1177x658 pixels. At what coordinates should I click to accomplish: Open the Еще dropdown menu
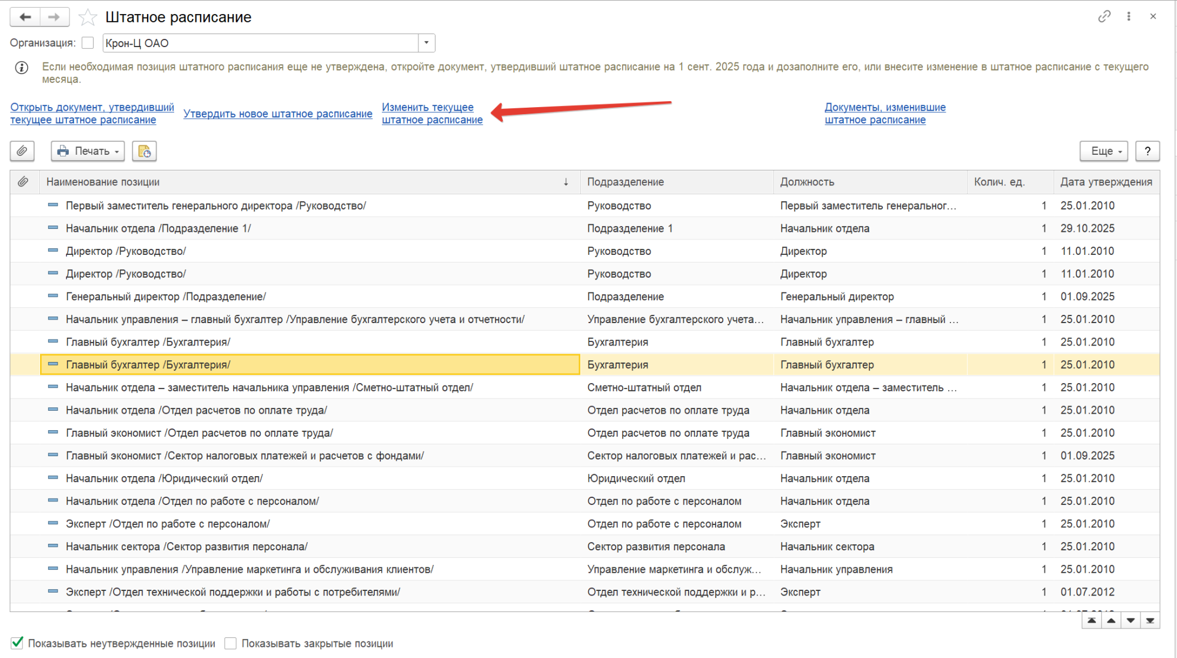click(1103, 151)
